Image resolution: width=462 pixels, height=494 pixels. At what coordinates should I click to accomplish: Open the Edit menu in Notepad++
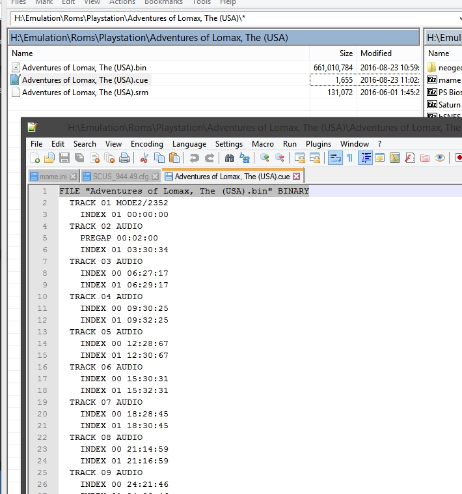click(58, 144)
